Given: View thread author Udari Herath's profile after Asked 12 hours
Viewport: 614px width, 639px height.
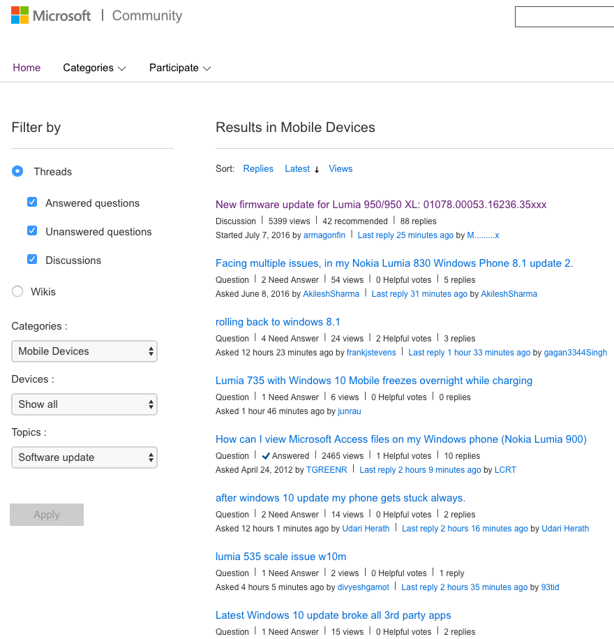Looking at the screenshot, I should click(366, 529).
